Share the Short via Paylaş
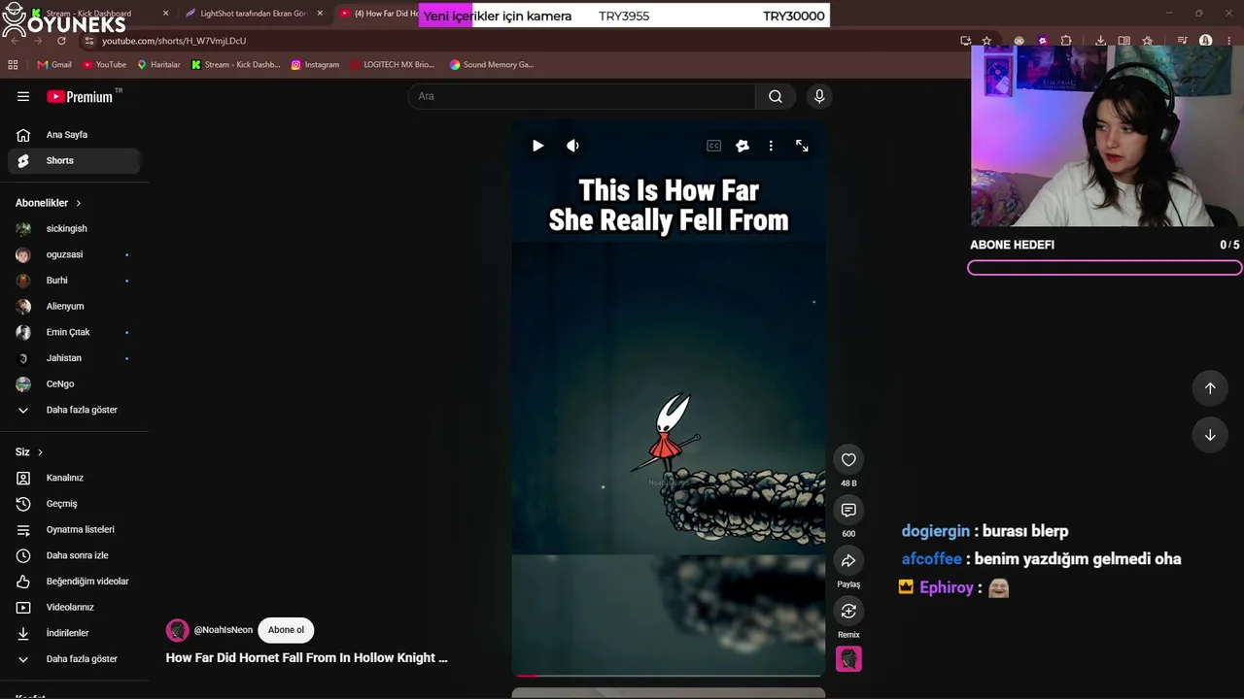The width and height of the screenshot is (1244, 699). (848, 560)
